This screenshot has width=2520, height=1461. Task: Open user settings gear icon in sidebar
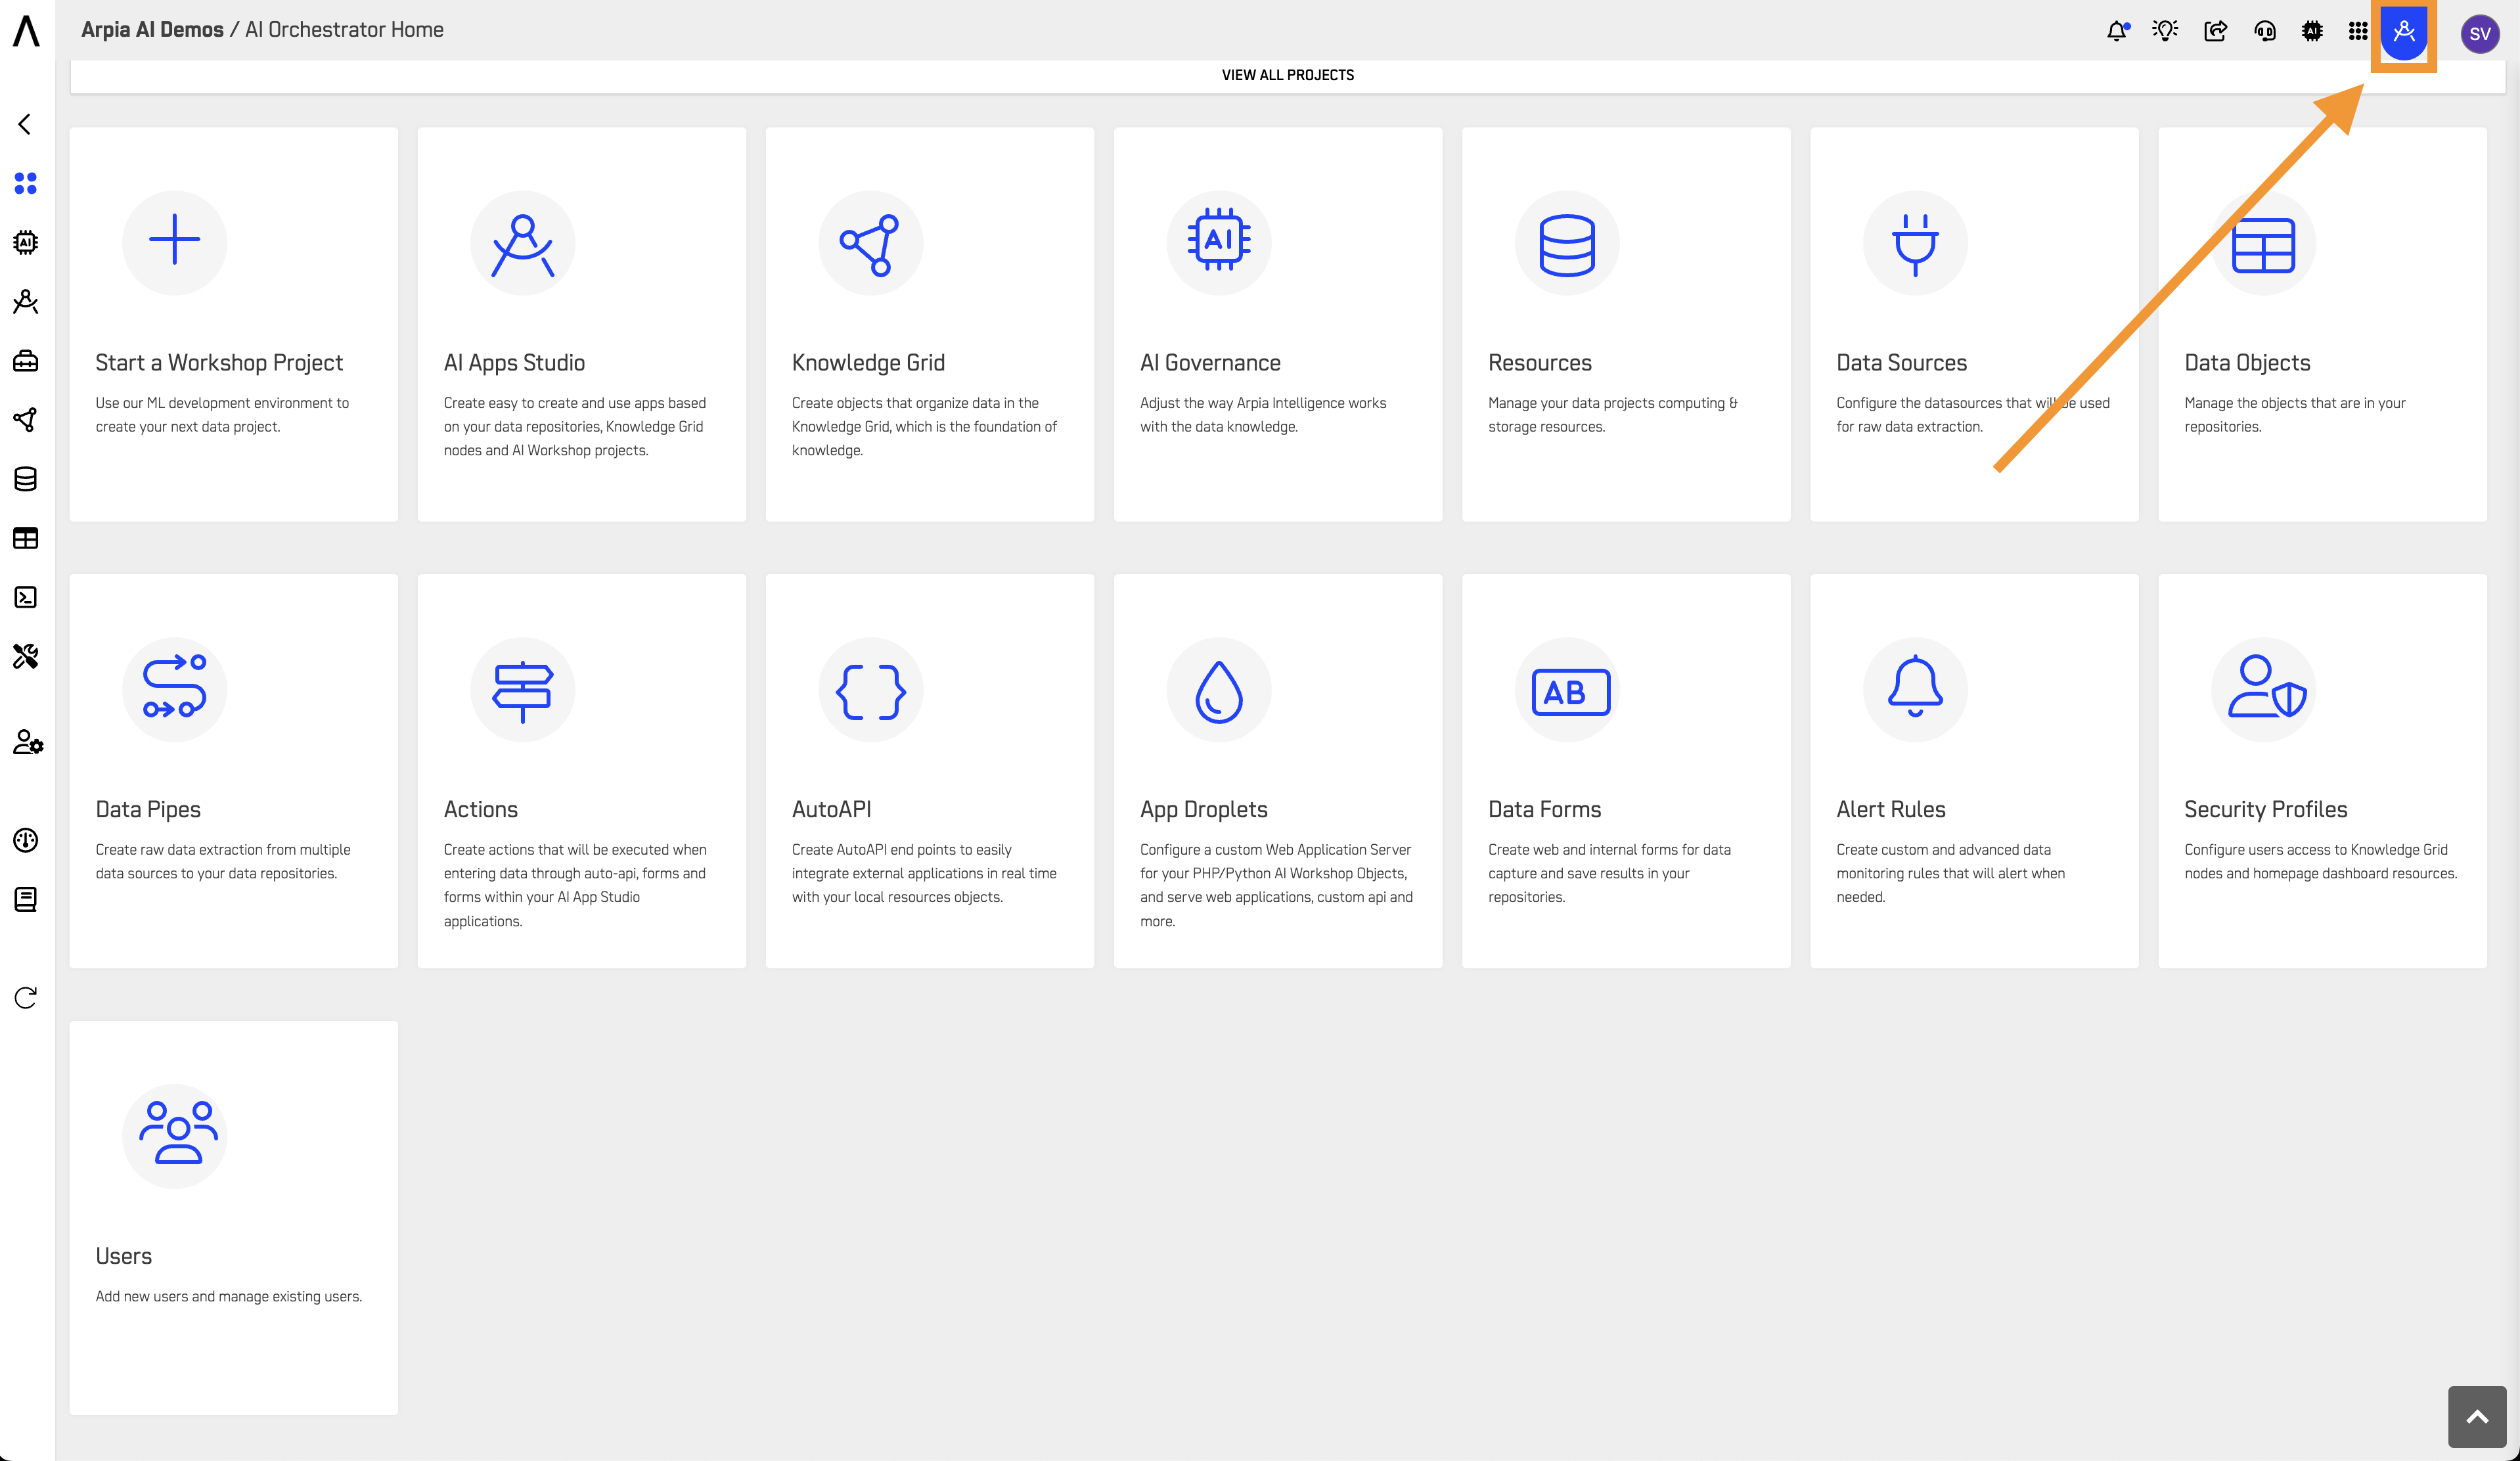(28, 742)
